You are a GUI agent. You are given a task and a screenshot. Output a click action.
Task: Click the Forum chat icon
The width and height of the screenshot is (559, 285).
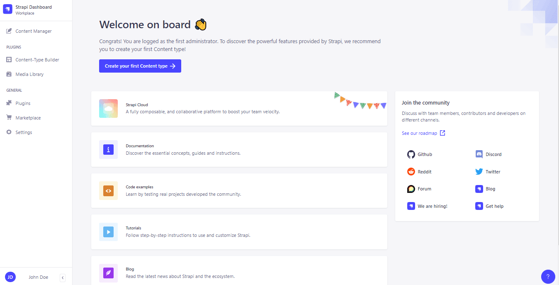click(411, 189)
